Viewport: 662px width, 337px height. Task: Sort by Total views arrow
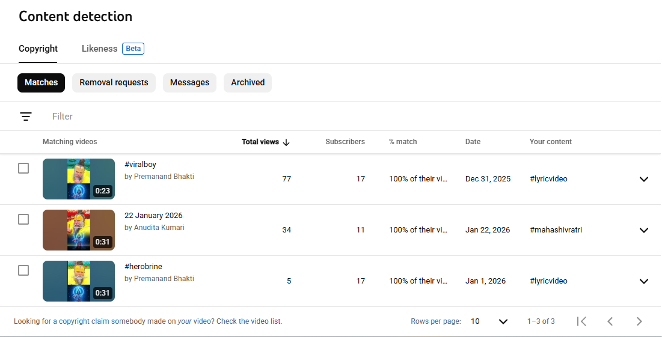click(286, 142)
